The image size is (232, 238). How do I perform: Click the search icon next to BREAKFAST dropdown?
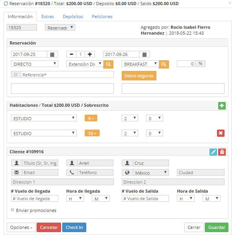164,64
